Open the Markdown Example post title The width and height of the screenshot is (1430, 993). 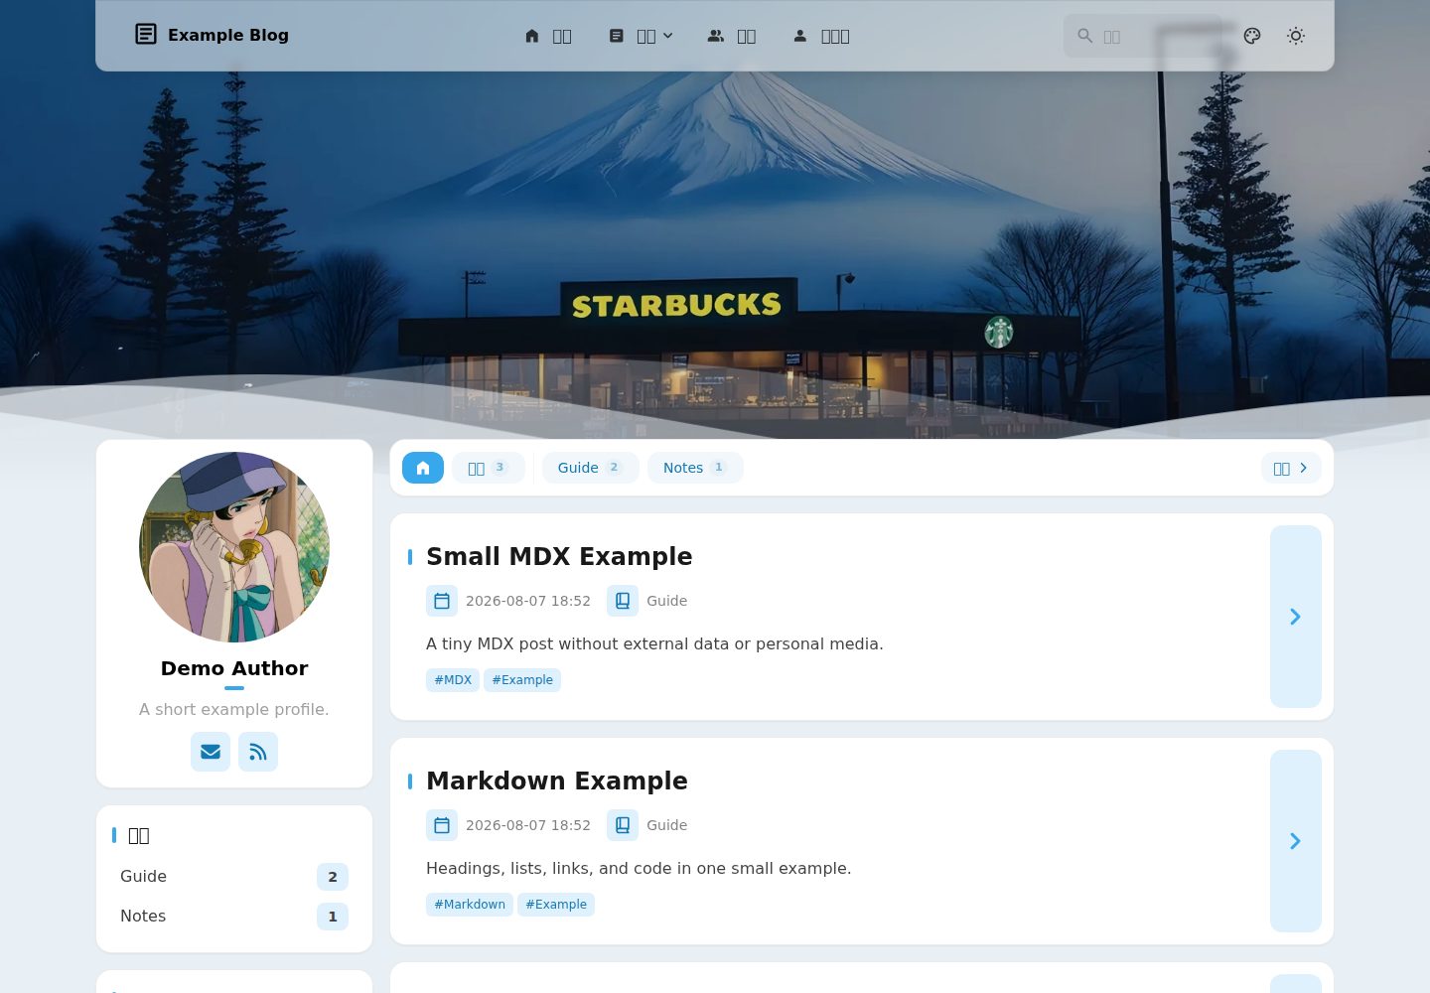[x=557, y=780]
